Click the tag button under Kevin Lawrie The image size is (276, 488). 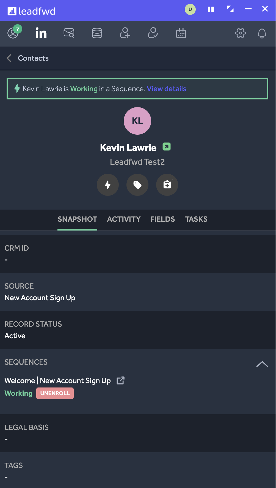[137, 185]
